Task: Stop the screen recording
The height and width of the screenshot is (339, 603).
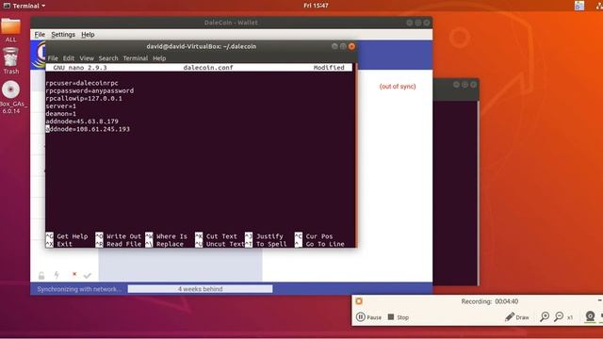Action: 399,317
